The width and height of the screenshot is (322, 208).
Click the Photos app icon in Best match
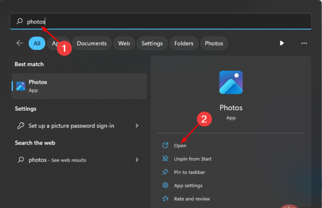pos(21,86)
